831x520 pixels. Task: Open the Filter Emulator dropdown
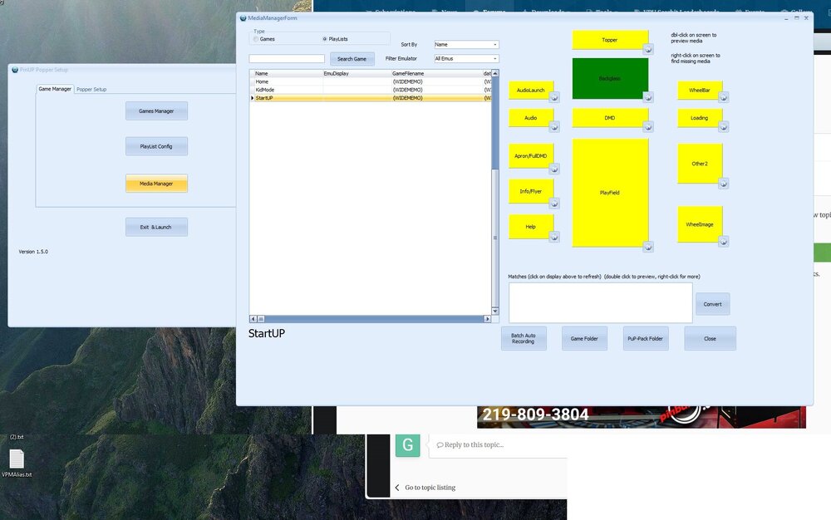pyautogui.click(x=466, y=59)
